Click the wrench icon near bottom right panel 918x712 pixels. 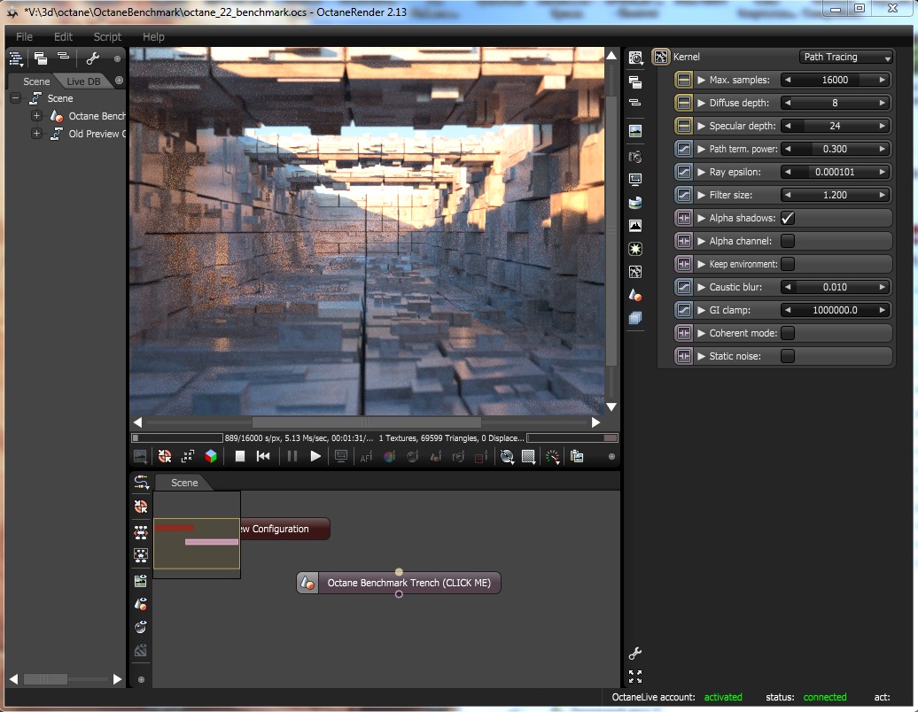(635, 653)
